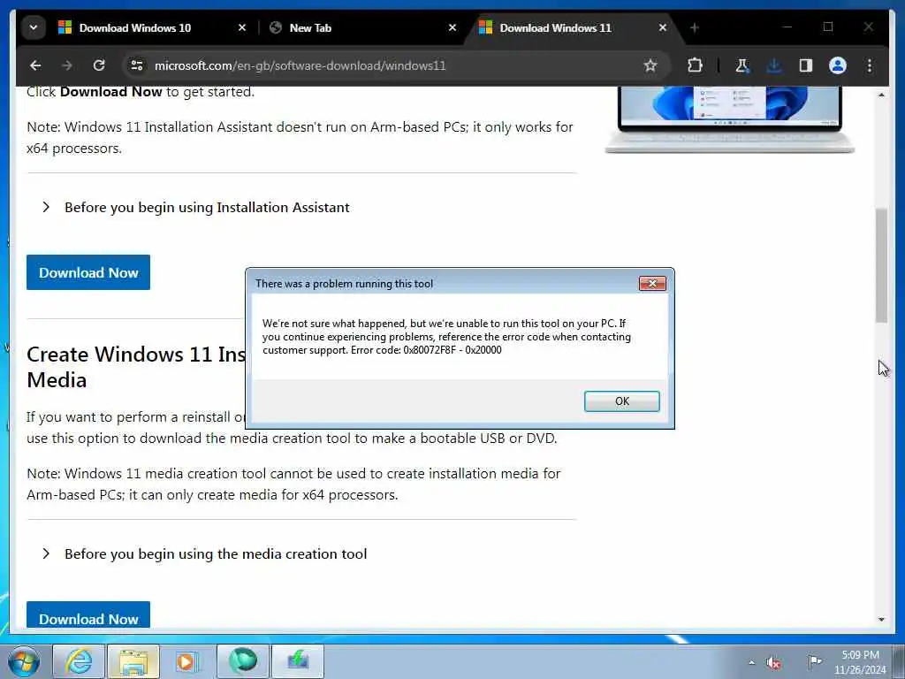Viewport: 905px width, 679px height.
Task: Switch to New Tab tab
Action: (310, 27)
